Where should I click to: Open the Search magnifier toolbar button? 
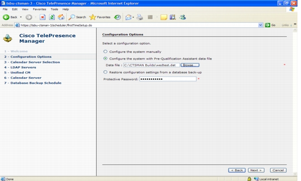pyautogui.click(x=77, y=17)
